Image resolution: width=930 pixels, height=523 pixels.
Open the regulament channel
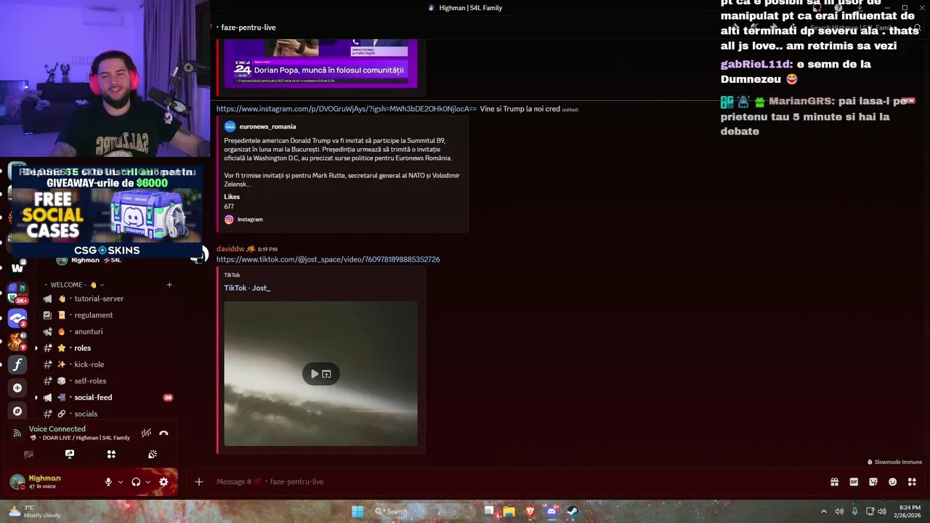point(93,315)
